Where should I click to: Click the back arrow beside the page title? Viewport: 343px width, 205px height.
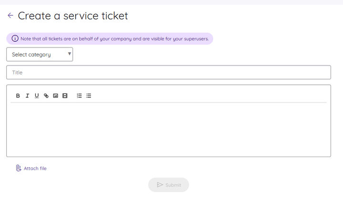tap(10, 16)
